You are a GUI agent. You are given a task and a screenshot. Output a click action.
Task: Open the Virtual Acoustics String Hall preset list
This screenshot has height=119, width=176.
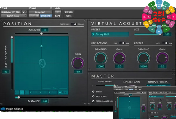point(110,34)
